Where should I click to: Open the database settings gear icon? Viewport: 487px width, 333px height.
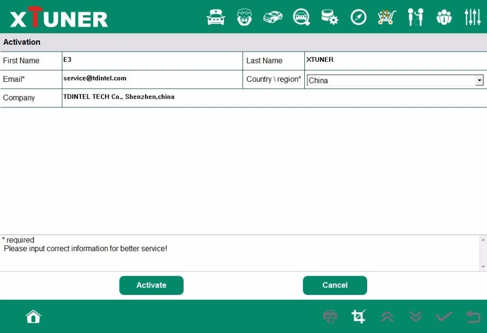tap(330, 17)
